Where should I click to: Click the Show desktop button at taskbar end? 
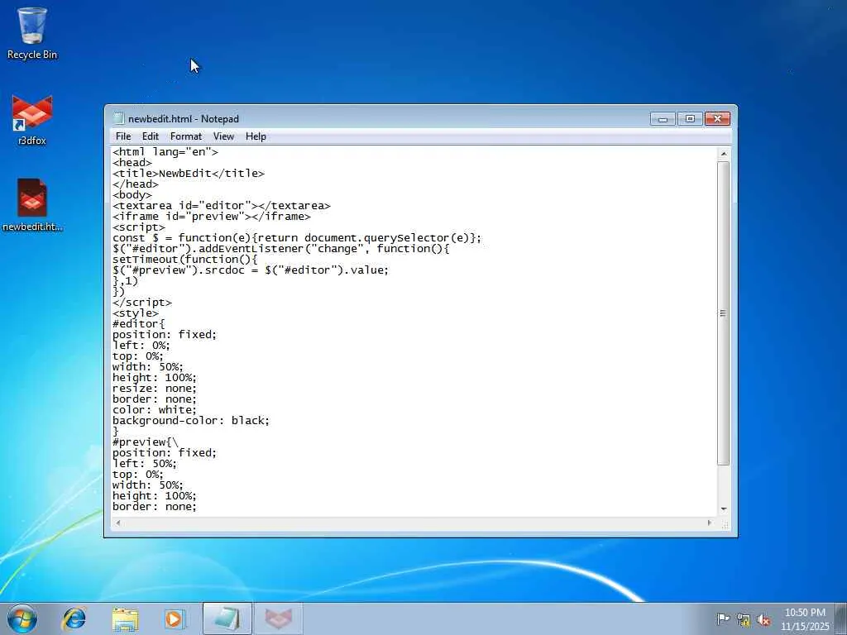tap(841, 618)
